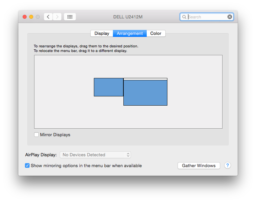Viewport: 256px width, 202px height.
Task: Click the back arrow navigation button
Action: click(48, 17)
